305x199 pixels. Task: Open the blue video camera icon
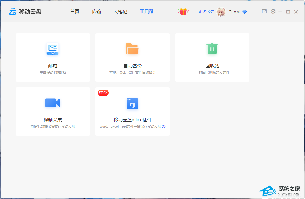(52, 103)
